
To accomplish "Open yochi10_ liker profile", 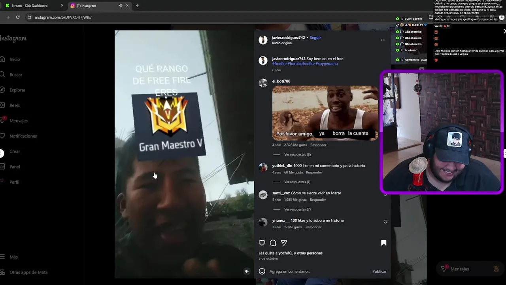I will coord(285,253).
